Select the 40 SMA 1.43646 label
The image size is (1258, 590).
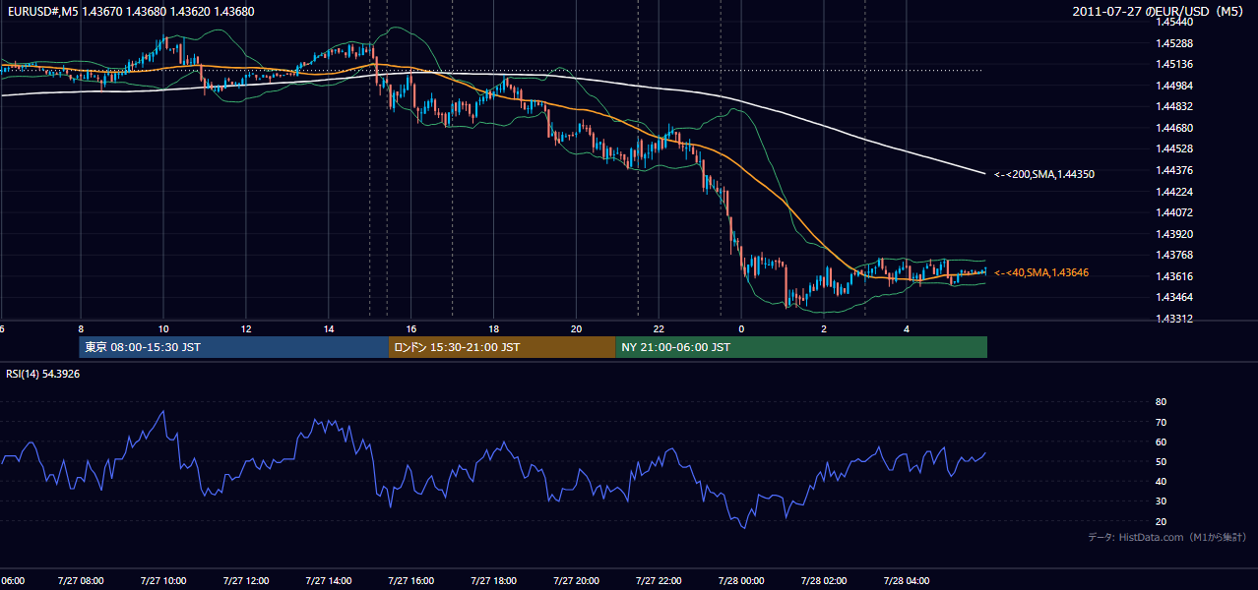point(1041,272)
